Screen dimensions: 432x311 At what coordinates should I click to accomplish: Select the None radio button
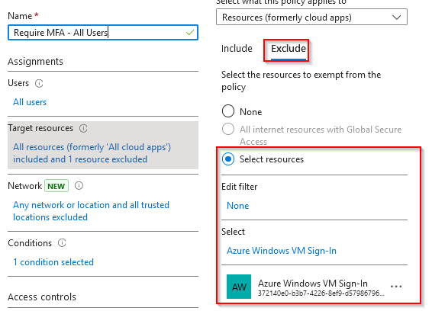(228, 111)
